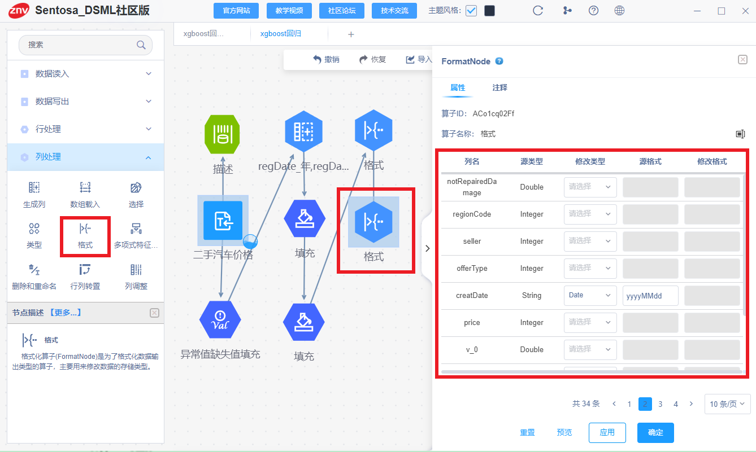756x452 pixels.
Task: Select the 类型 tool icon
Action: pos(34,229)
